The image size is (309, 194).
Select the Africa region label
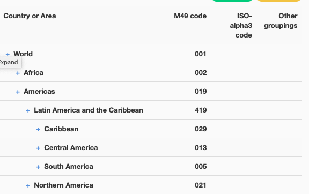[x=33, y=73]
